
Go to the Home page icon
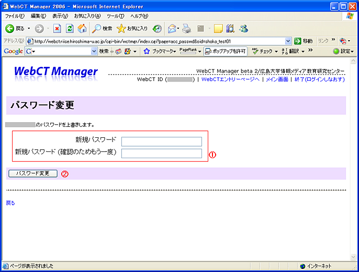[x=82, y=29]
